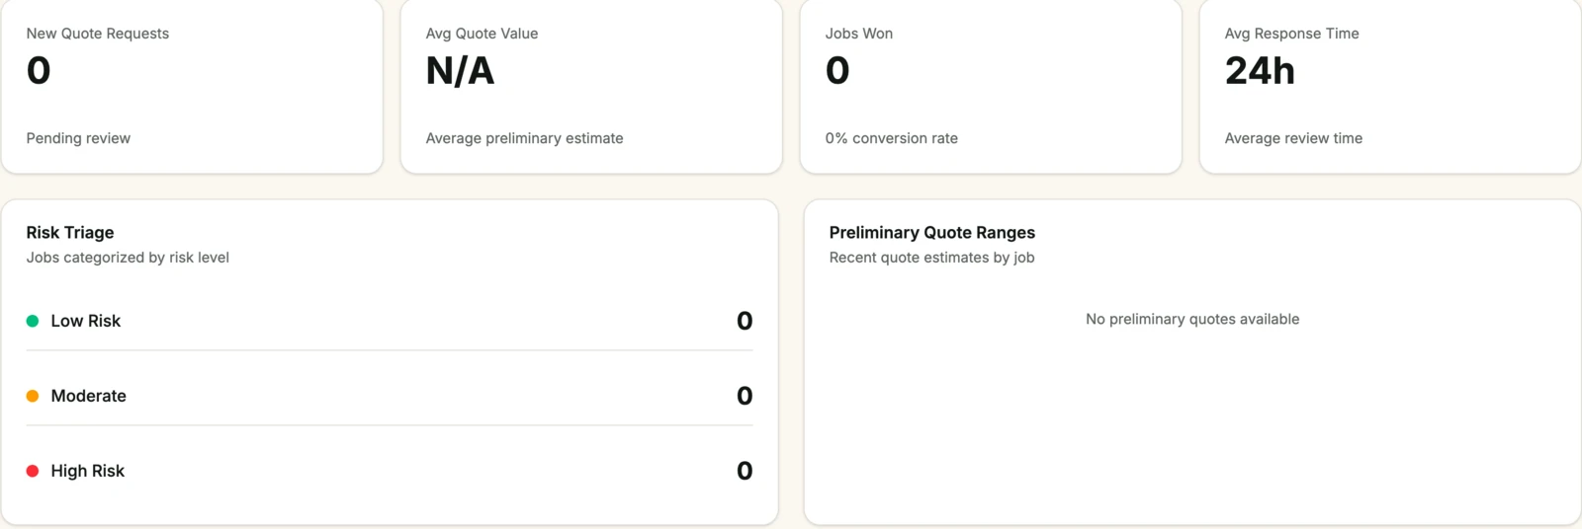The width and height of the screenshot is (1582, 529).
Task: Click the N/A quote value
Action: pos(461,71)
